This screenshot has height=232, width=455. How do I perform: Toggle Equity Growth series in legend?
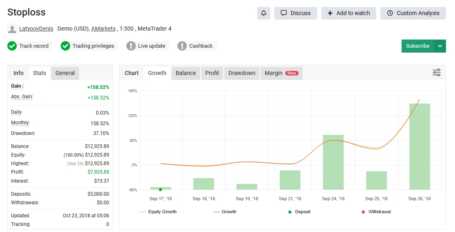(158, 212)
